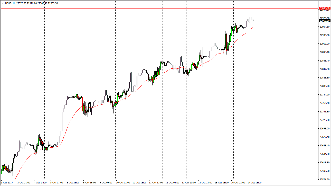Select the red 23000.00 price level label

click(x=325, y=8)
